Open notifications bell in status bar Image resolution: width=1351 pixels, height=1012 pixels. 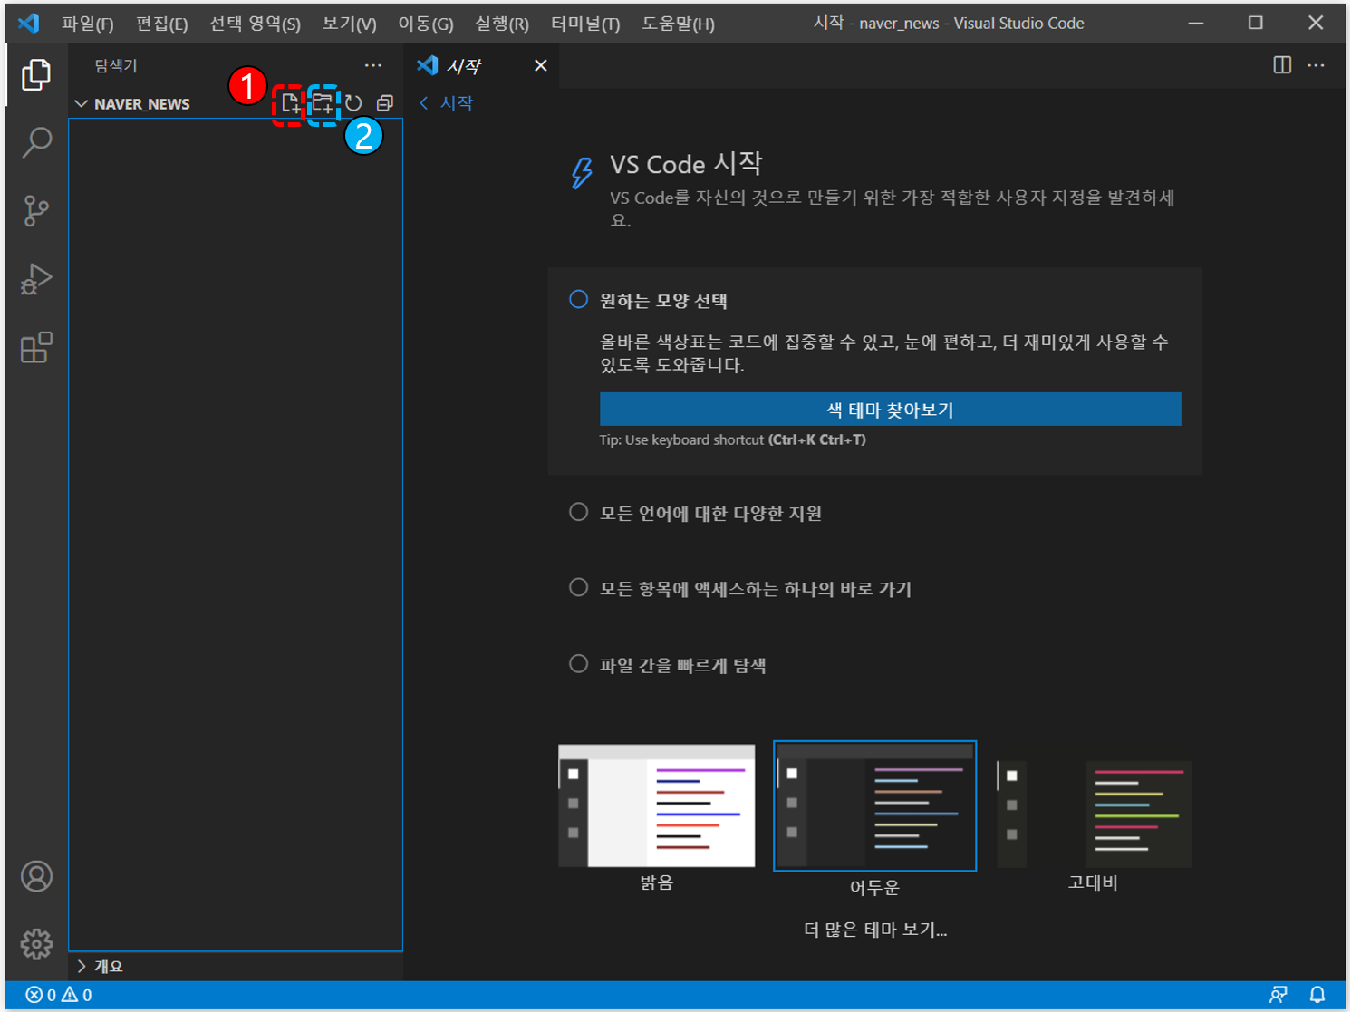(x=1317, y=995)
